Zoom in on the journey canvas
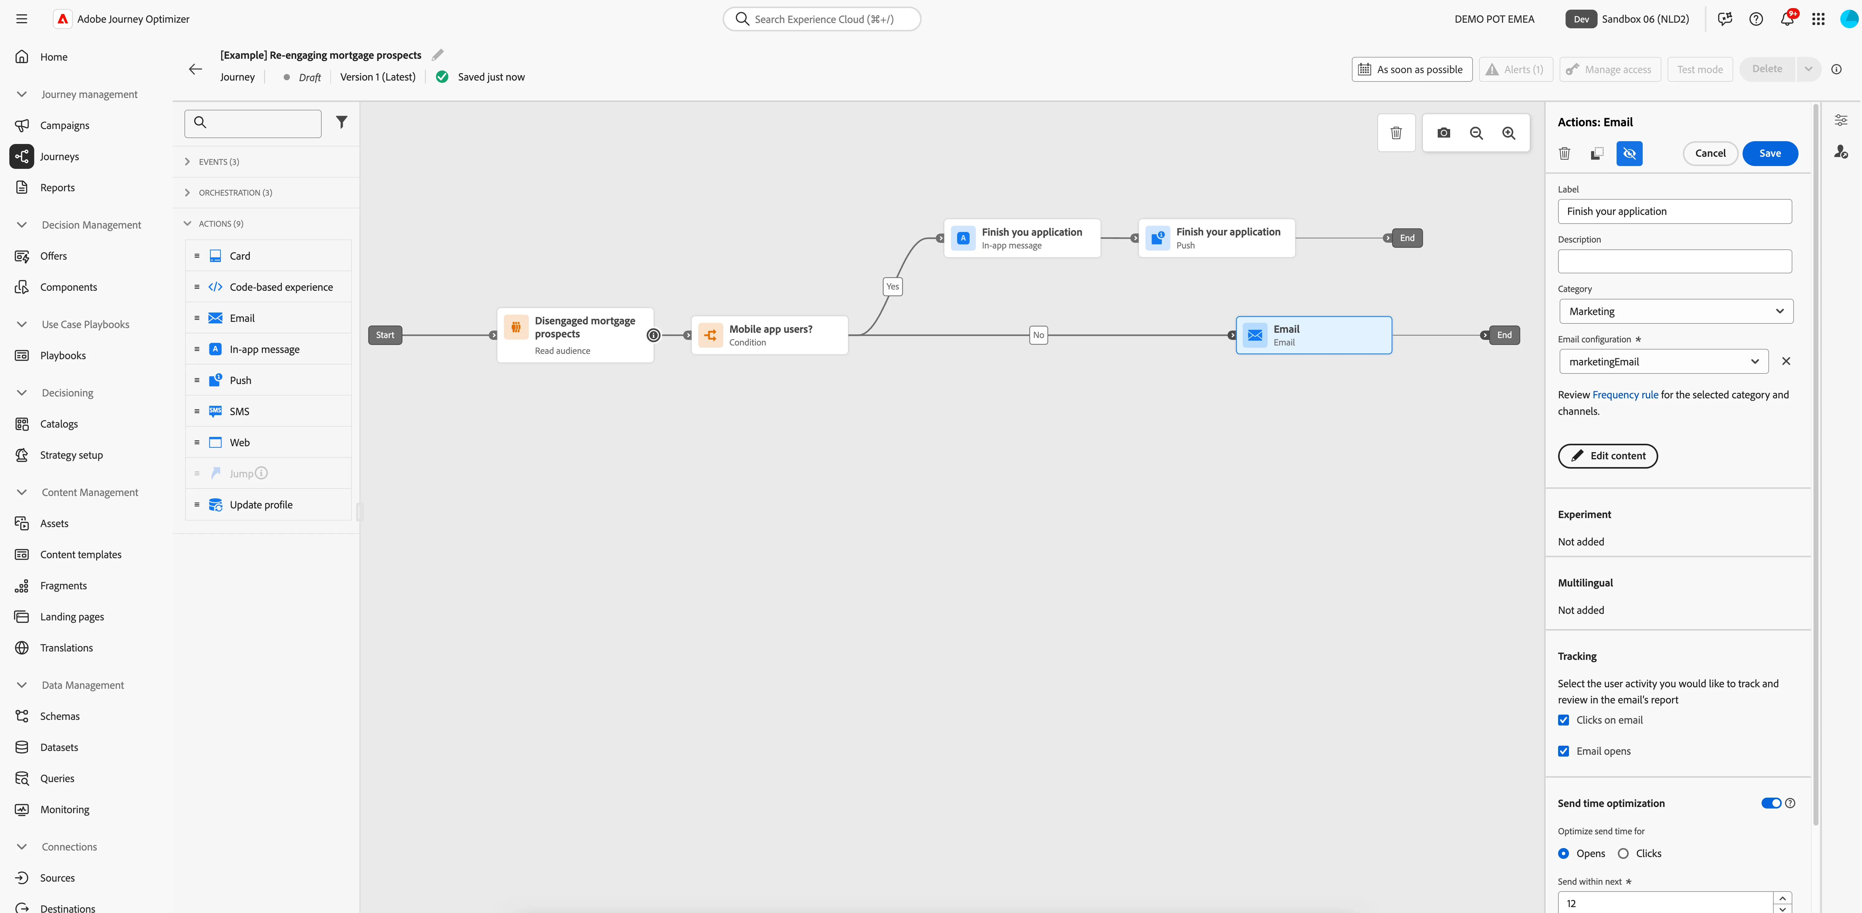This screenshot has height=913, width=1862. (x=1509, y=133)
